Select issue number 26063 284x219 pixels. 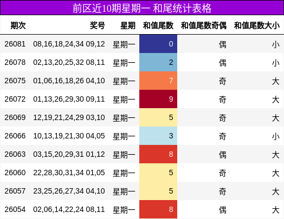pyautogui.click(x=15, y=154)
